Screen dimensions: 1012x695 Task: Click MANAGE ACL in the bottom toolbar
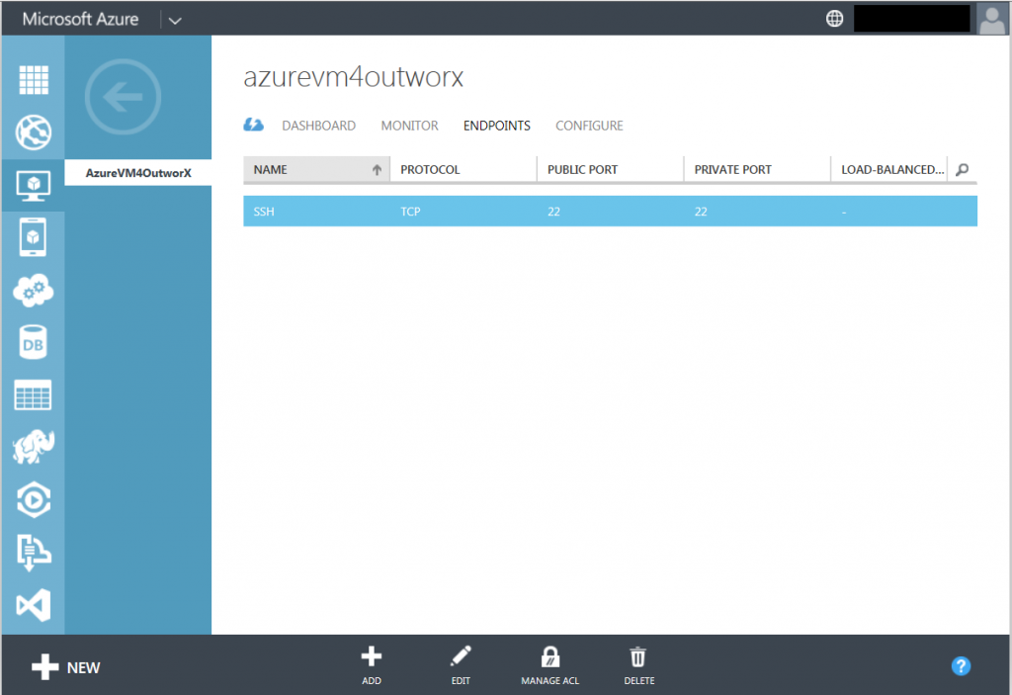click(x=549, y=663)
